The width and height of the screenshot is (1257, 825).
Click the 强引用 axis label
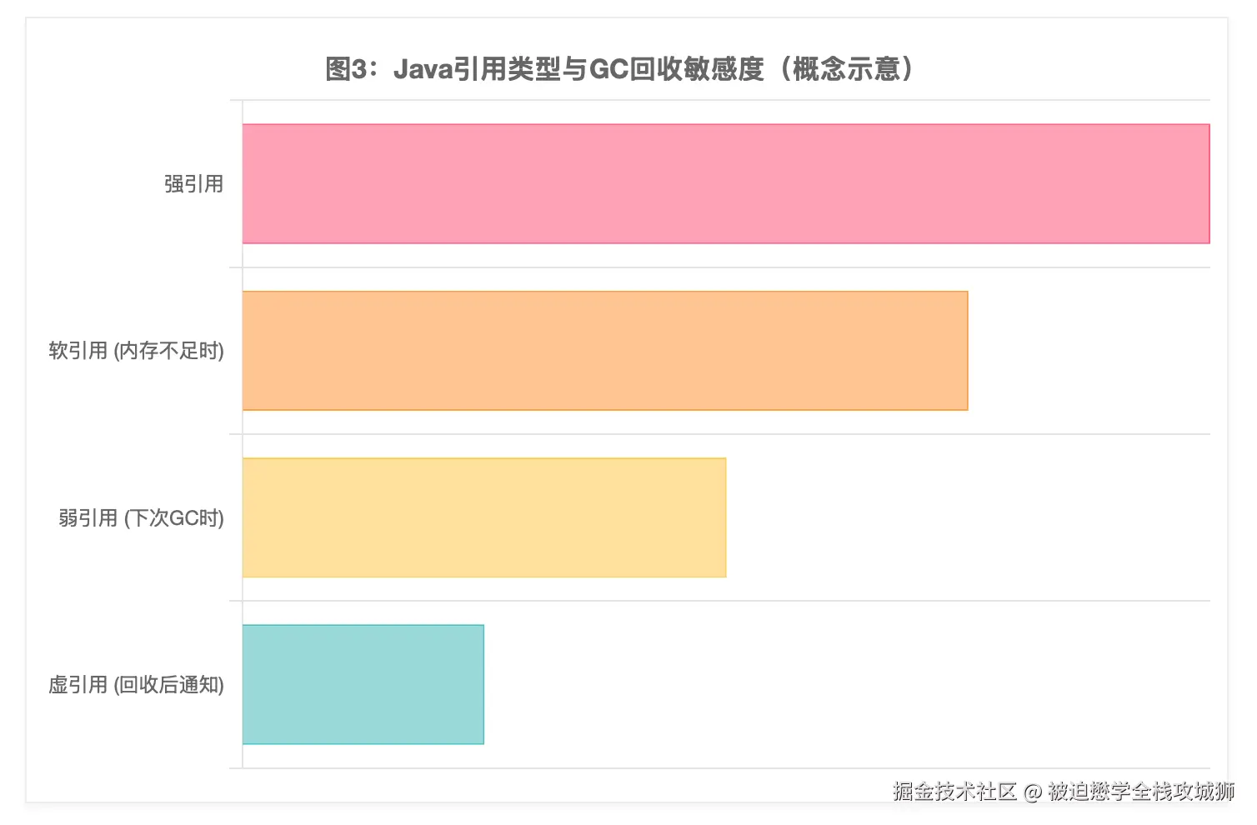click(193, 184)
